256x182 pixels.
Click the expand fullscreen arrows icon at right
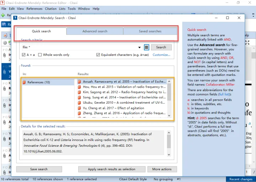tap(247, 43)
